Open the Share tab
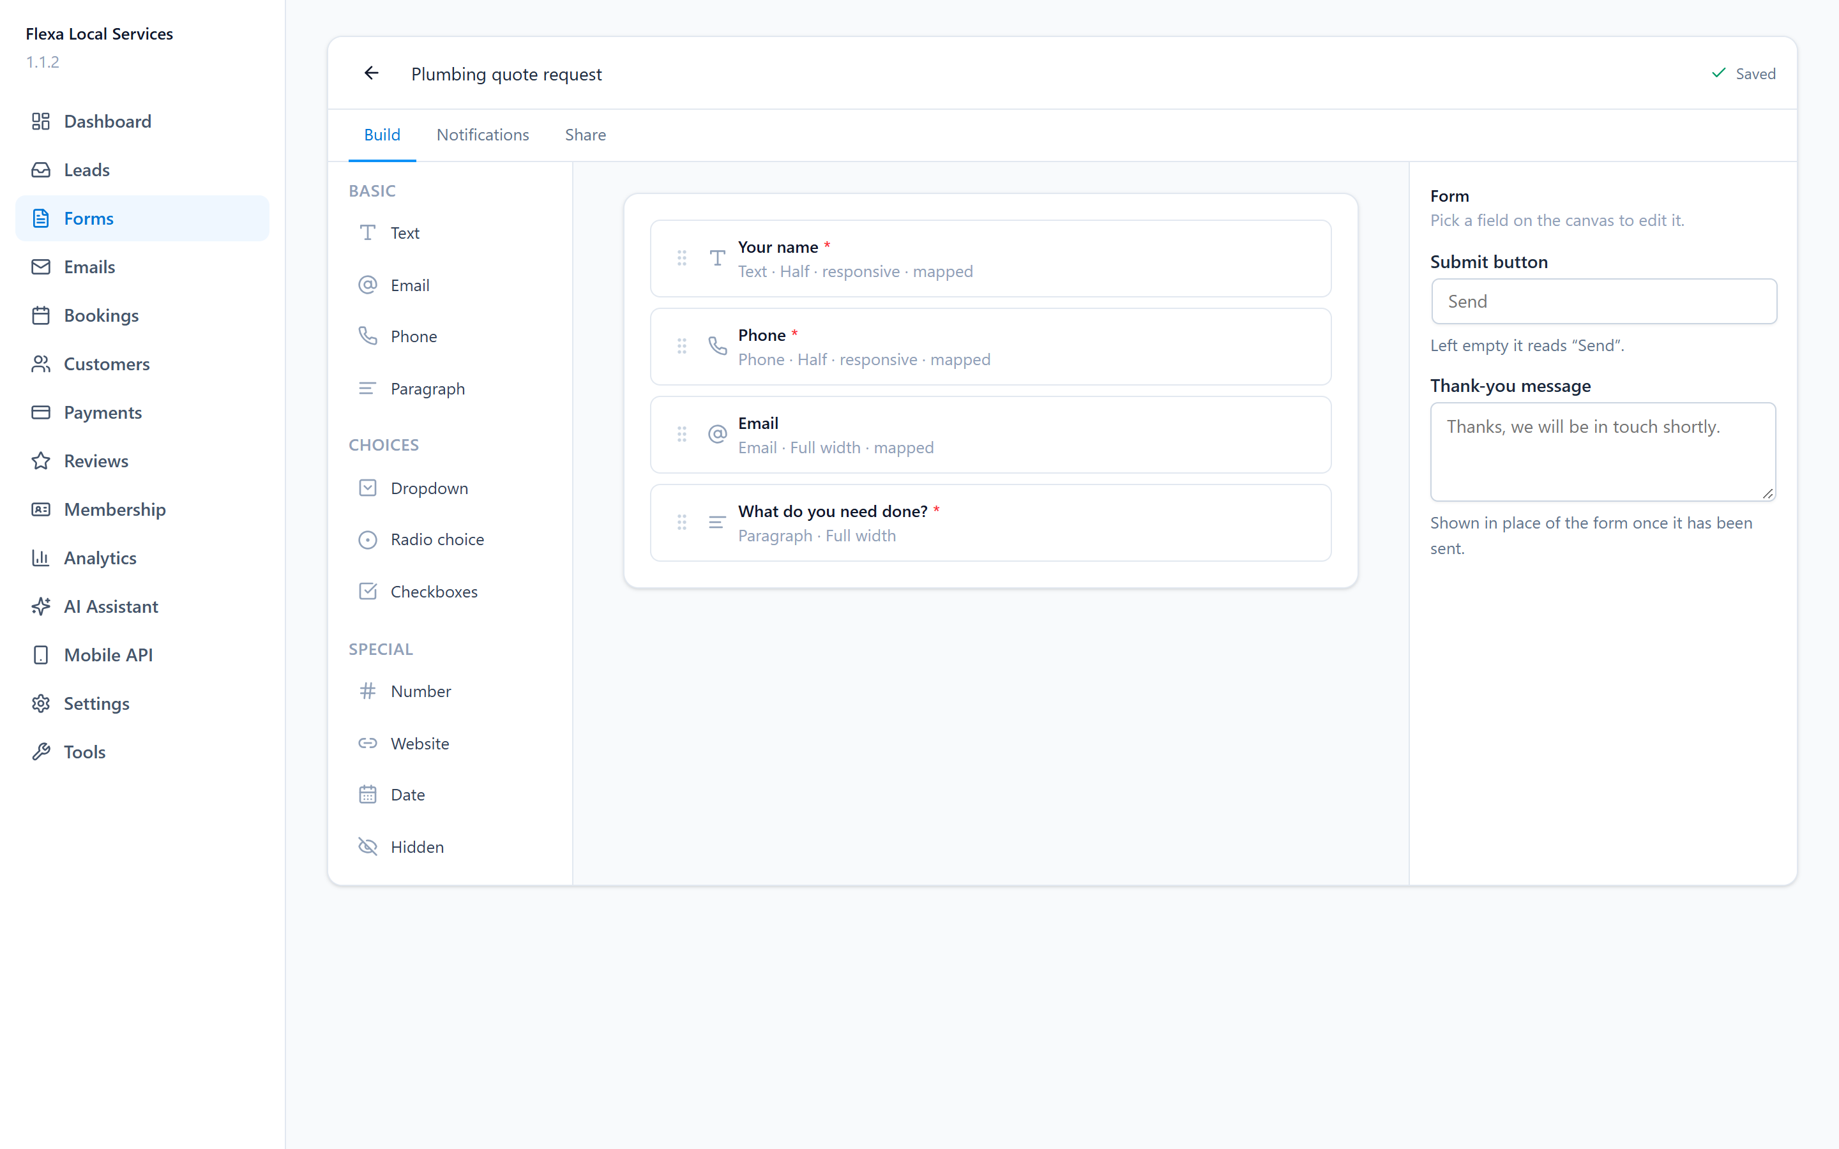The height and width of the screenshot is (1149, 1839). tap(585, 135)
